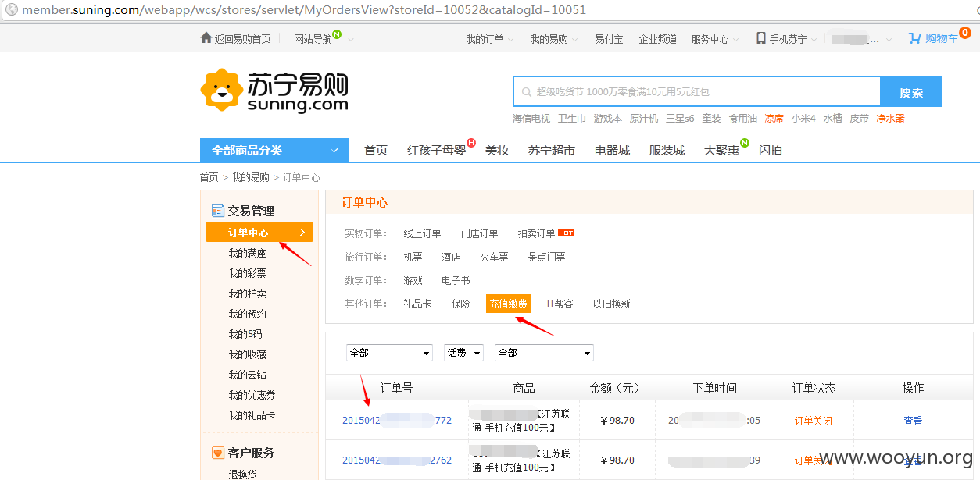Open 红孩子母婴 nav tab
The width and height of the screenshot is (980, 480).
pos(436,151)
